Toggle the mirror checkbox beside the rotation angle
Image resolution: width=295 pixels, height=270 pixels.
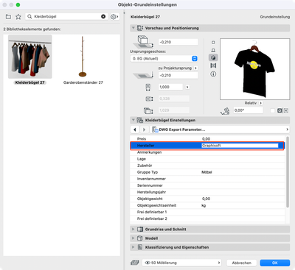point(272,110)
